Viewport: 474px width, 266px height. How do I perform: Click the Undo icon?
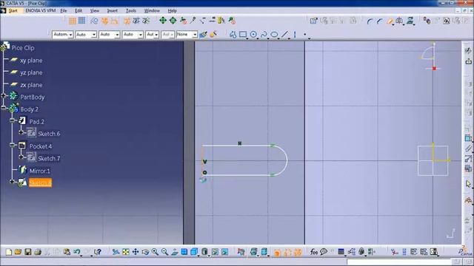(76, 252)
